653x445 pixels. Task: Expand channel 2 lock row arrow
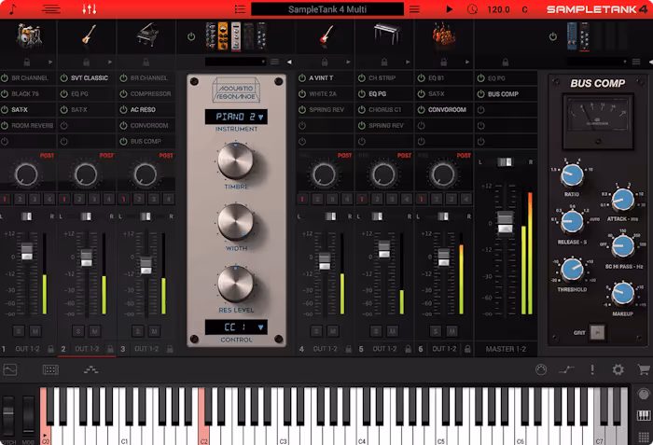tap(110, 63)
